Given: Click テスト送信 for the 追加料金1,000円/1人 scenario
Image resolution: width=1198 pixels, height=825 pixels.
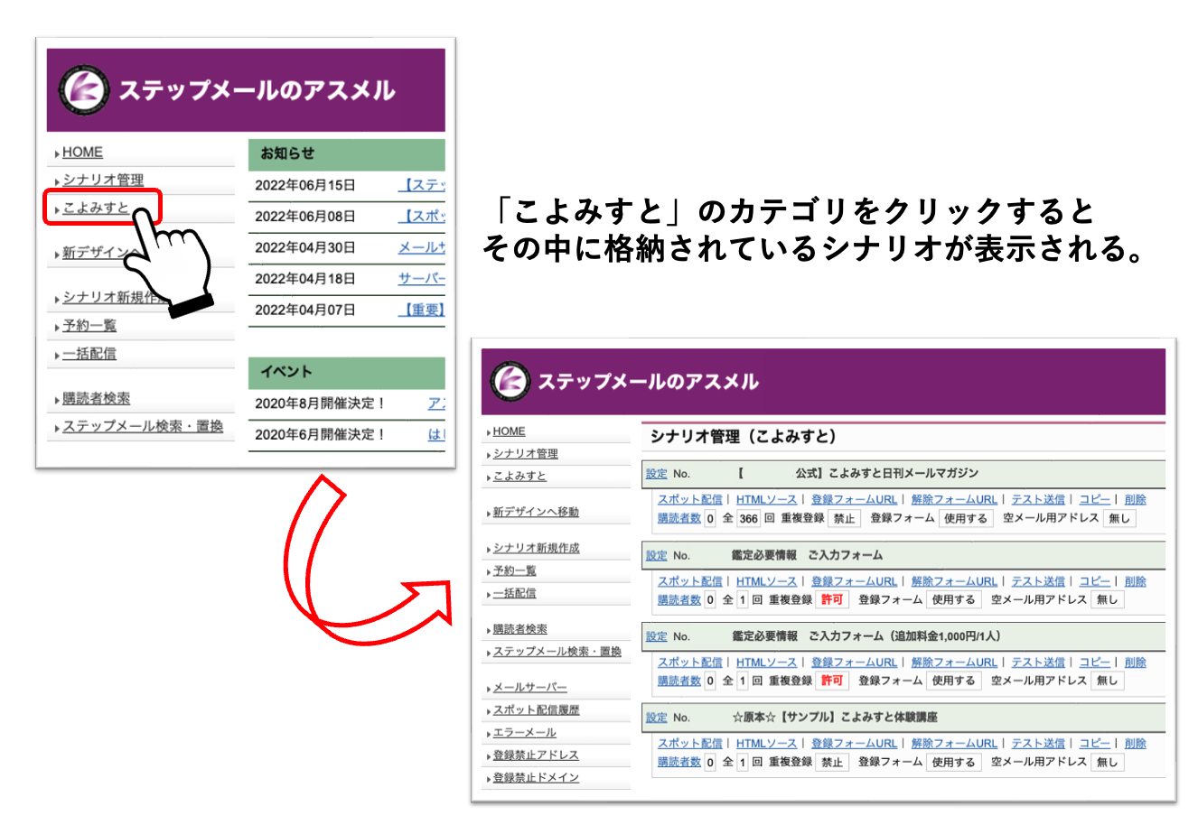Looking at the screenshot, I should [1039, 663].
